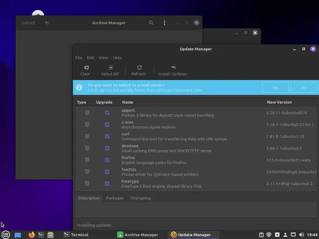Open the File menu
This screenshot has height=239, width=319.
[79, 58]
